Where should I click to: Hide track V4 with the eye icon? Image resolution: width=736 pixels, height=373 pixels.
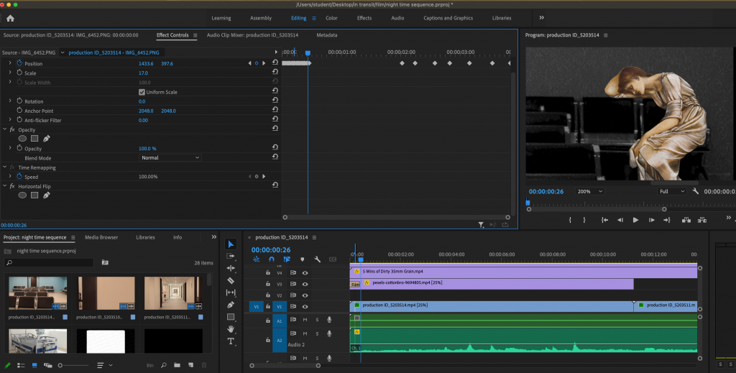[305, 273]
